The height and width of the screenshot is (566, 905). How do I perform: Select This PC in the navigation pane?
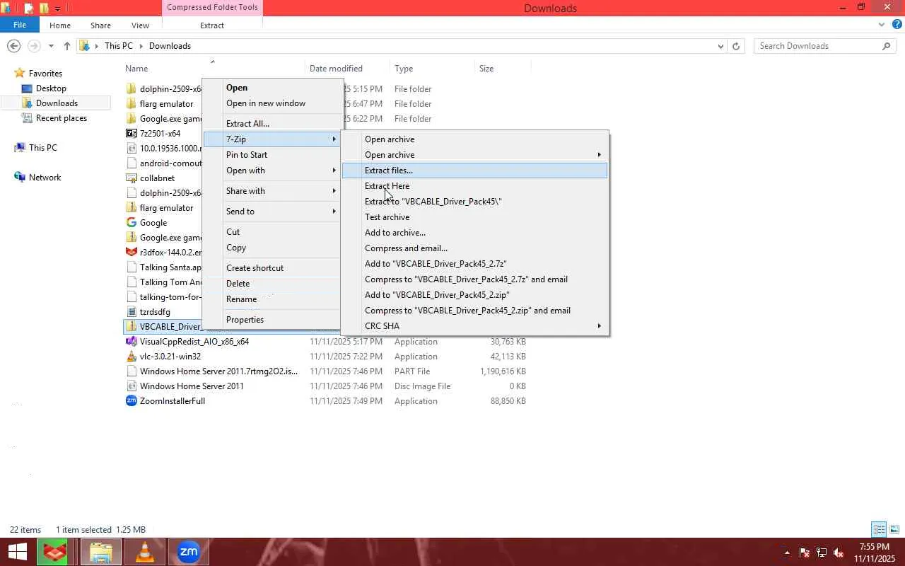click(x=42, y=148)
